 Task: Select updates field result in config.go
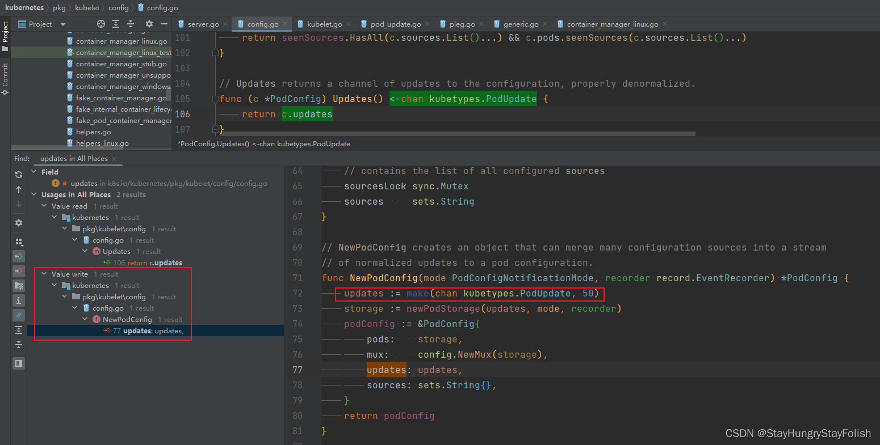click(x=160, y=183)
